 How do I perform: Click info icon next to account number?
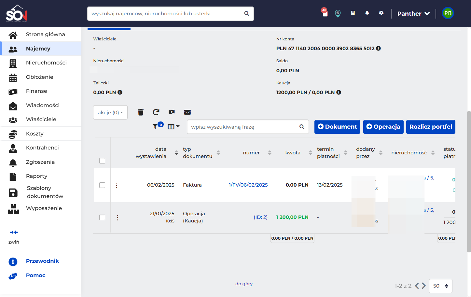coord(378,48)
